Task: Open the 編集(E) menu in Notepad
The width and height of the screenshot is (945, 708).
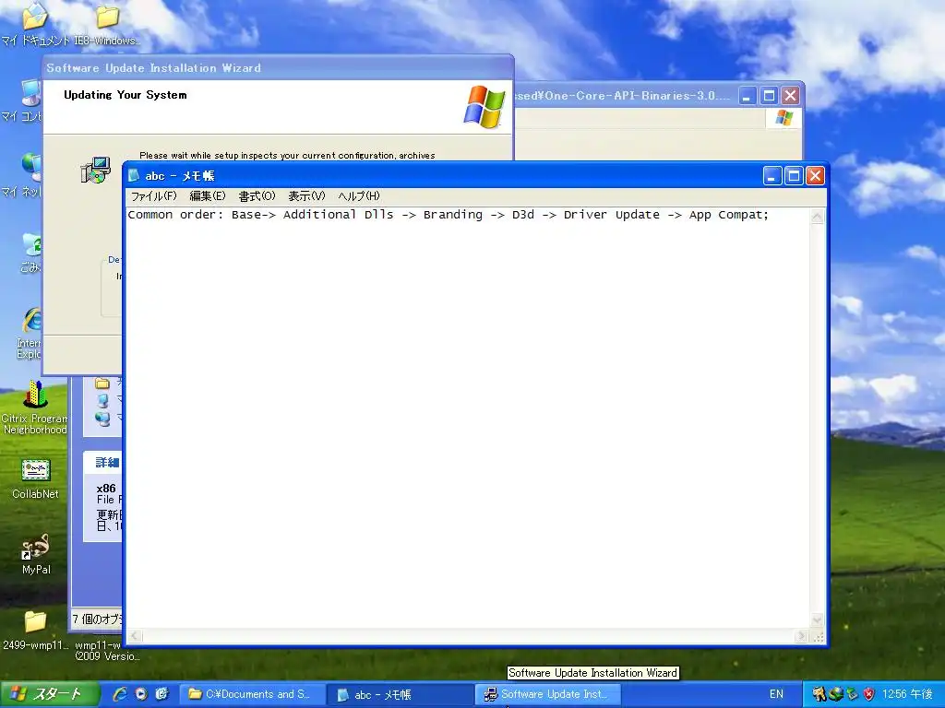Action: tap(208, 195)
